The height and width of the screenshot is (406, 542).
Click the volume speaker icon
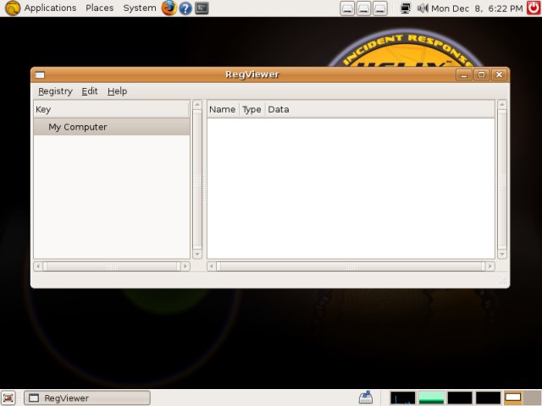(x=423, y=8)
